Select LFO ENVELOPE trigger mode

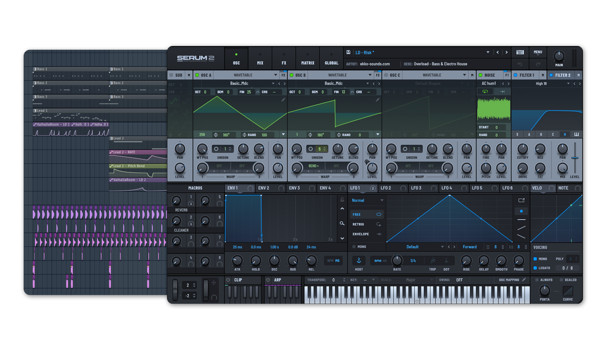pyautogui.click(x=367, y=234)
